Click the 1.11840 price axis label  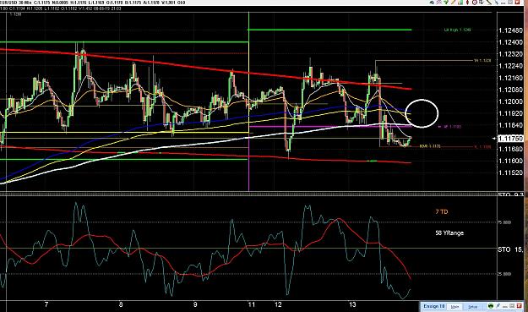(x=510, y=125)
